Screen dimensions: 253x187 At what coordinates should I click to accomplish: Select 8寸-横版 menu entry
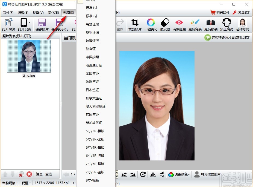(96, 180)
